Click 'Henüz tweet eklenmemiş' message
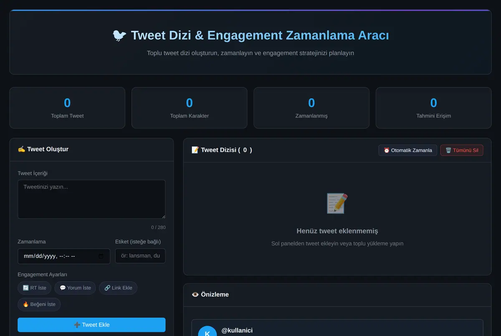501x336 pixels. (x=337, y=231)
